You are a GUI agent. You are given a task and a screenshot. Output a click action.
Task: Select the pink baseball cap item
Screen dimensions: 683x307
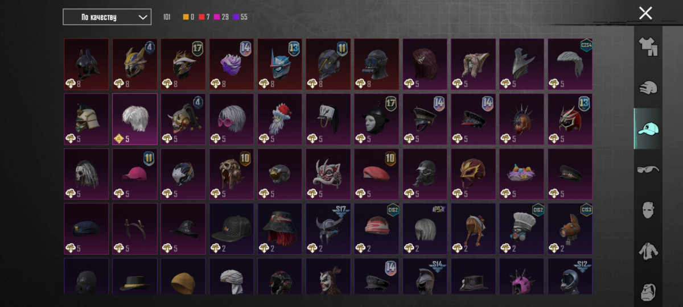point(135,174)
